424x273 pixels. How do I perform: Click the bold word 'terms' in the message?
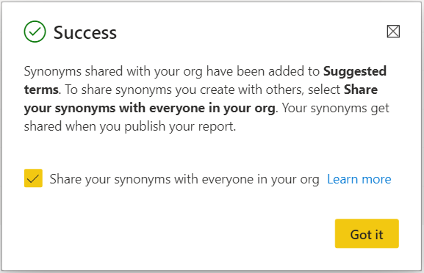coord(41,90)
